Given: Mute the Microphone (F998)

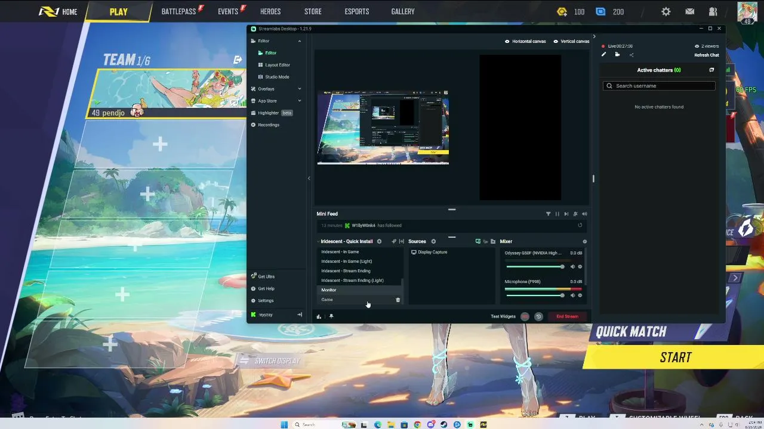Looking at the screenshot, I should click(572, 296).
